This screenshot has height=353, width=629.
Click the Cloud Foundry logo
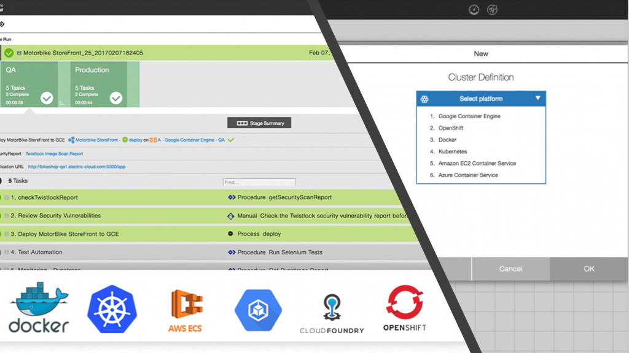(x=332, y=313)
